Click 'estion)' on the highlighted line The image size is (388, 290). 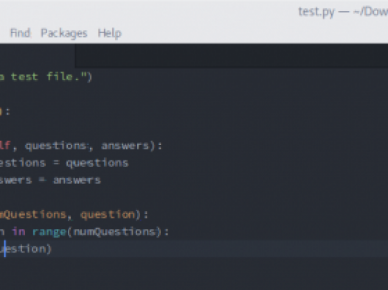click(x=28, y=249)
